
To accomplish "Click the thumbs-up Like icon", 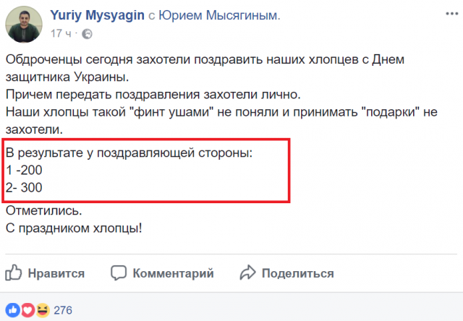I will [14, 273].
